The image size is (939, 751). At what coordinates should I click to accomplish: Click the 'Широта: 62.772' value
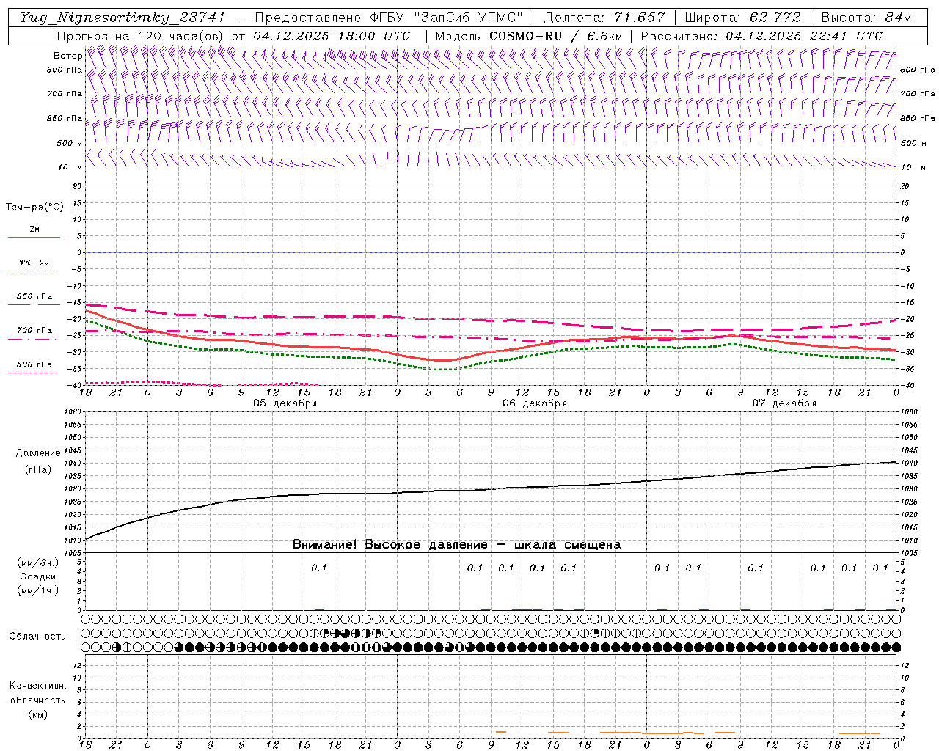(743, 18)
